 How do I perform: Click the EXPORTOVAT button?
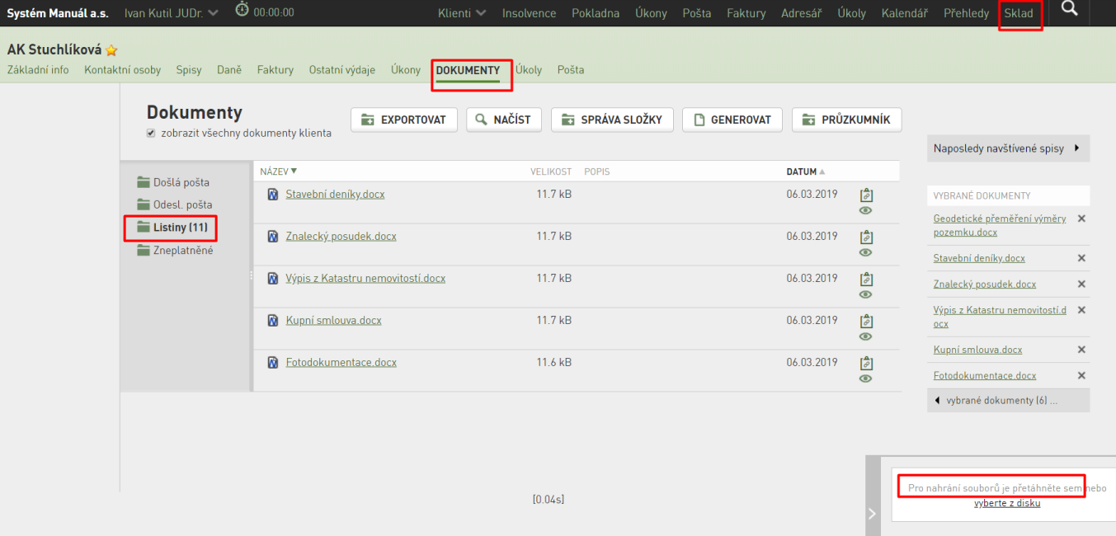coord(404,120)
